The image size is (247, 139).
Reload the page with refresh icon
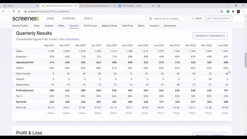pos(14,11)
